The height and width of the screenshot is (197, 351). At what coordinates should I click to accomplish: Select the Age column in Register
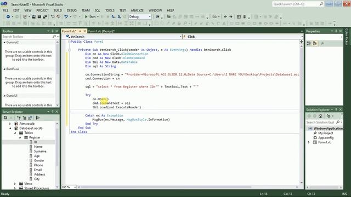pyautogui.click(x=37, y=156)
